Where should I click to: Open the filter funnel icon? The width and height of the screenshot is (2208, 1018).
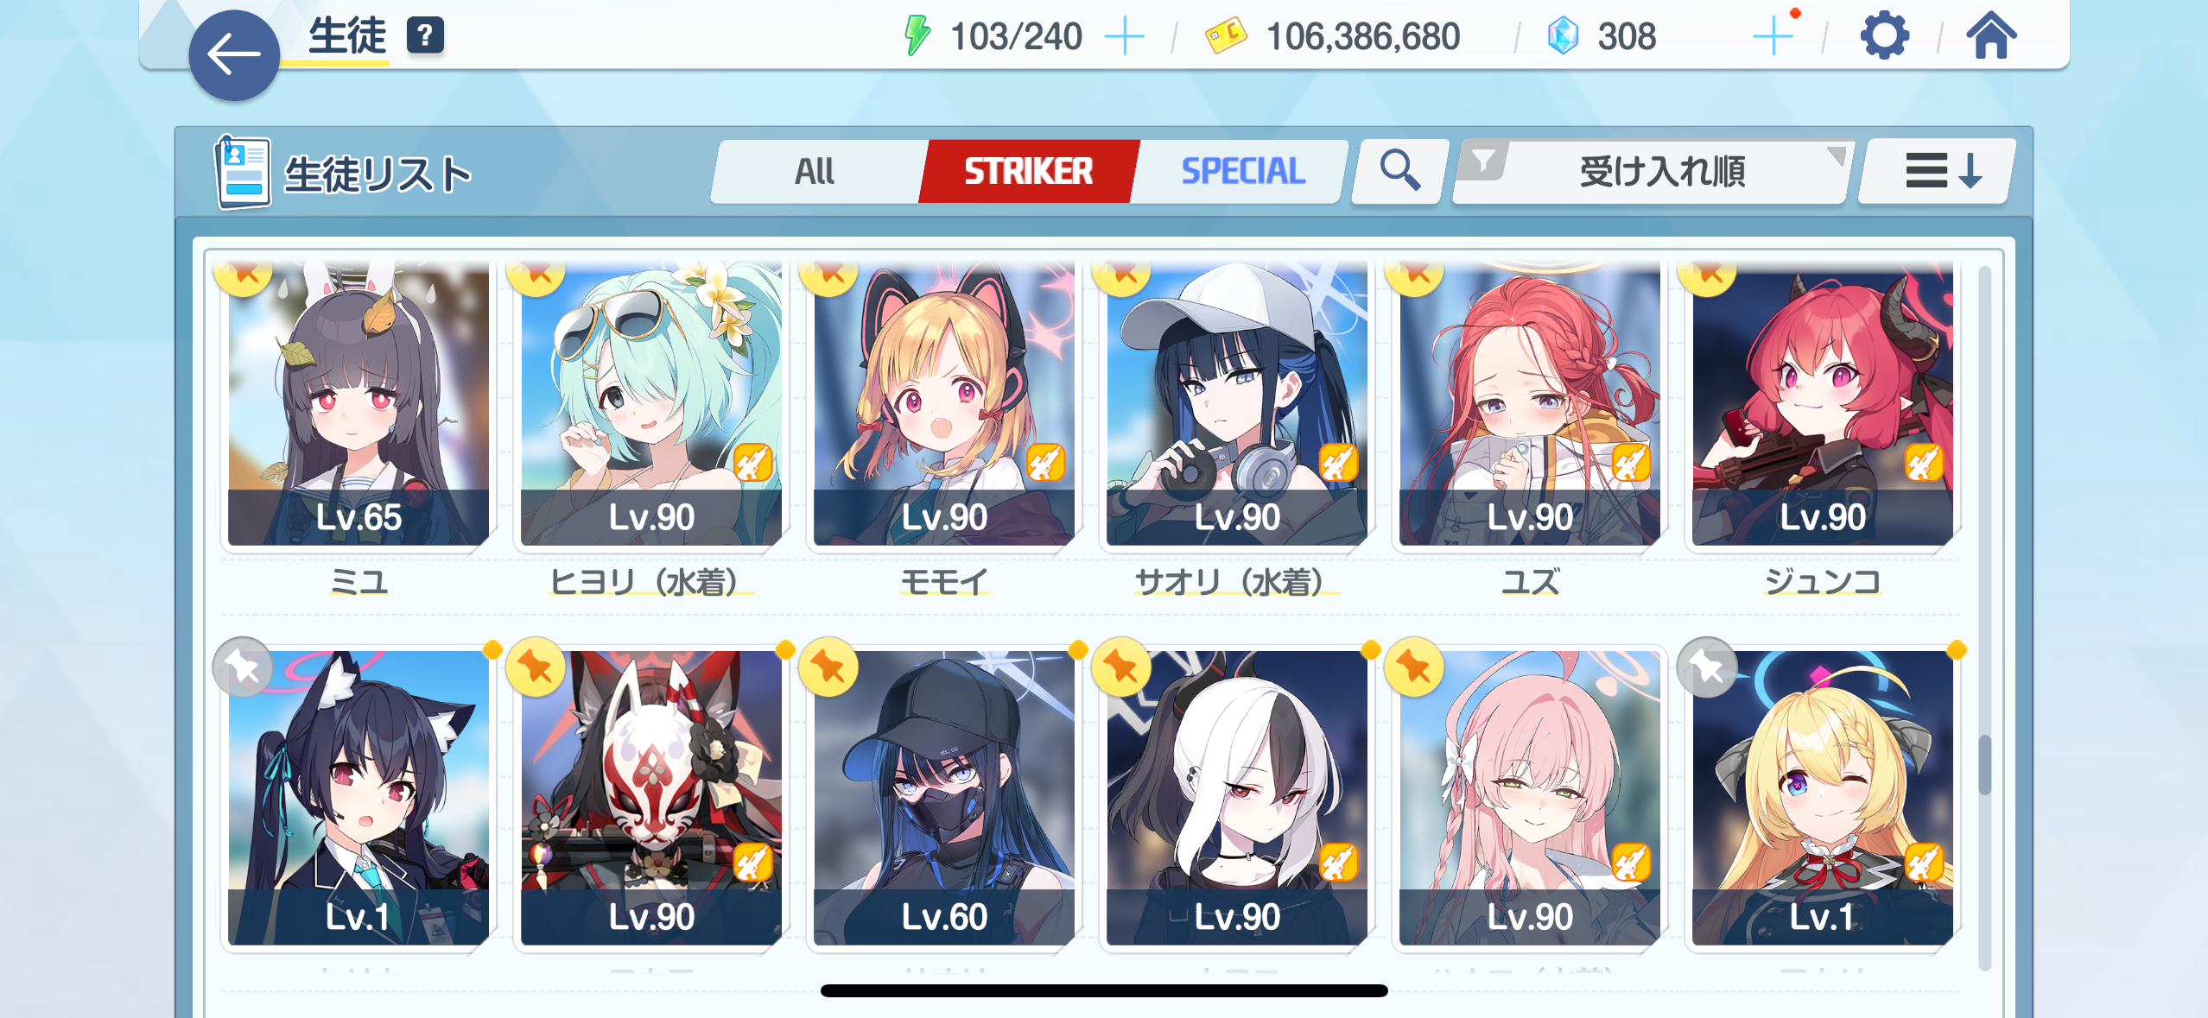click(x=1483, y=161)
